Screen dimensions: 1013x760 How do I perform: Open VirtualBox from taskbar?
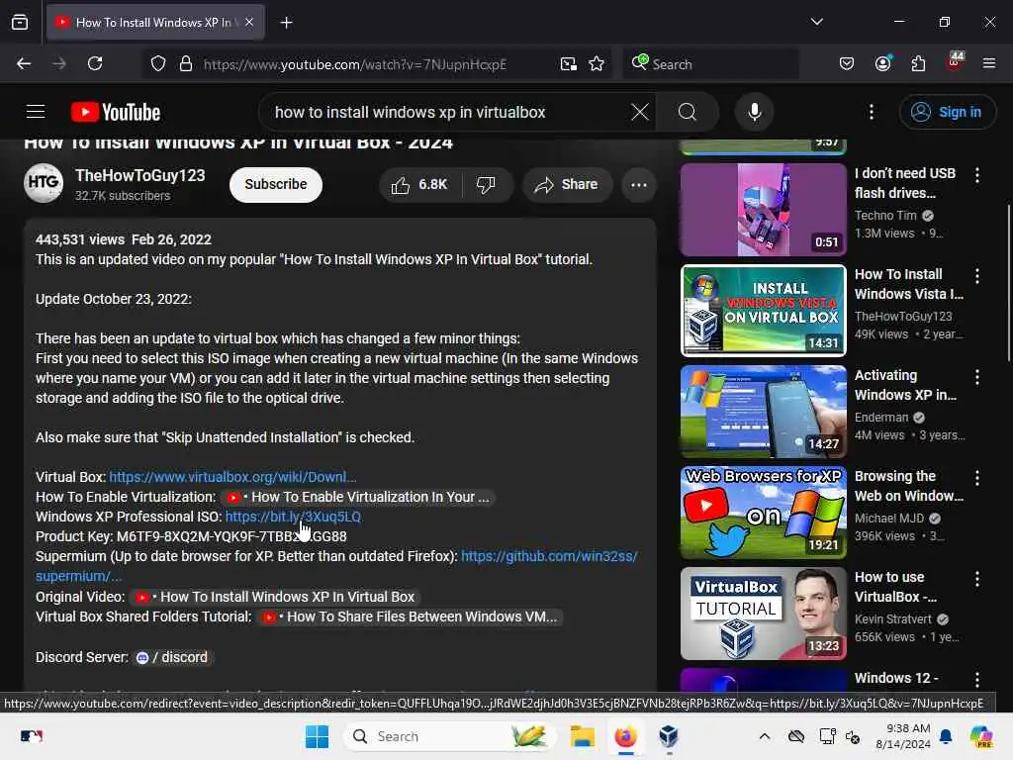pos(669,736)
